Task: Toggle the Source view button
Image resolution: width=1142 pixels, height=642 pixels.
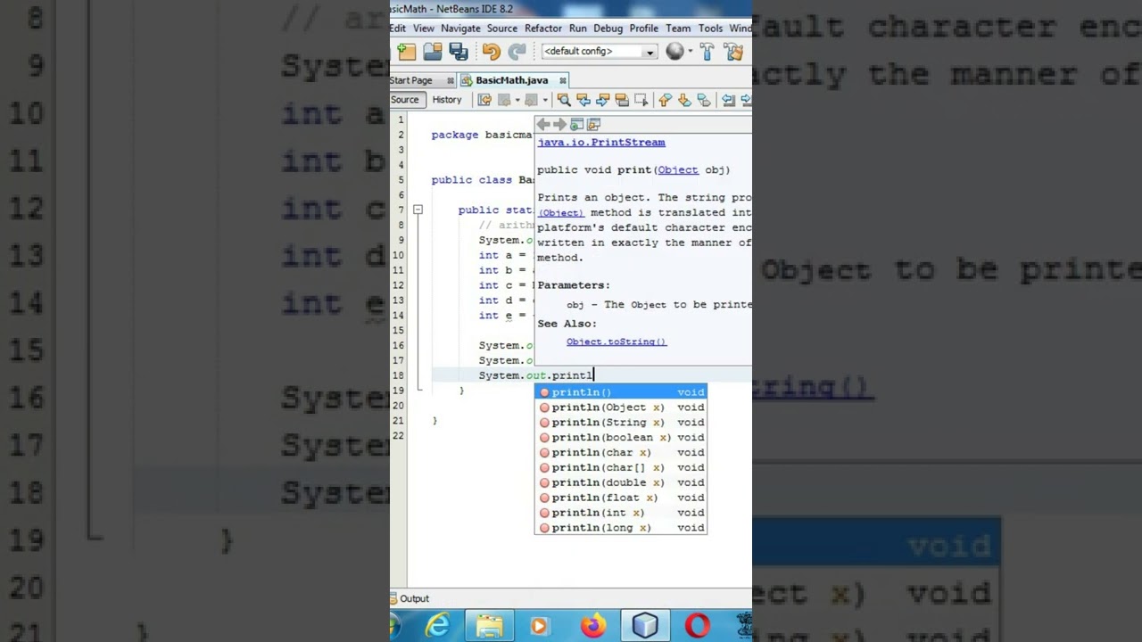Action: pyautogui.click(x=405, y=100)
